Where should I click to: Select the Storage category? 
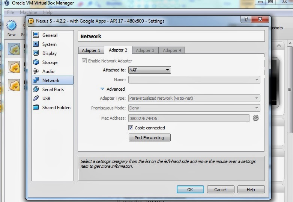pyautogui.click(x=50, y=62)
